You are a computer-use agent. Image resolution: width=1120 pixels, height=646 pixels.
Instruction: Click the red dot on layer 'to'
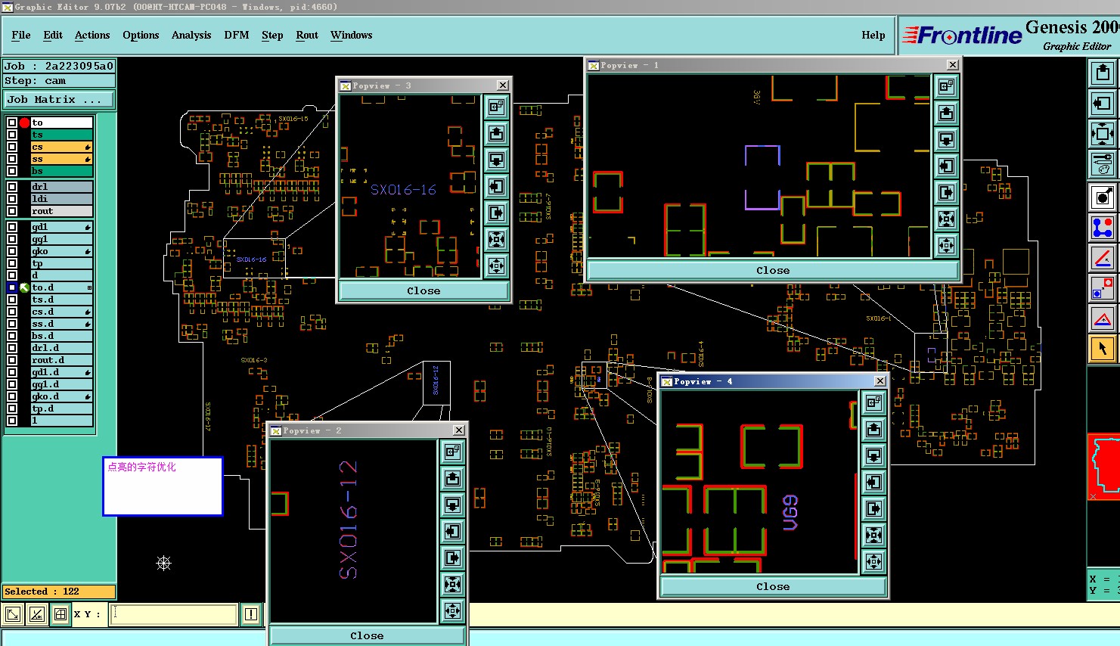click(x=24, y=123)
